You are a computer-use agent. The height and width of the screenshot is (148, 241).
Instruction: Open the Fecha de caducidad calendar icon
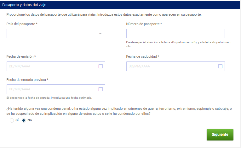coord(220,66)
